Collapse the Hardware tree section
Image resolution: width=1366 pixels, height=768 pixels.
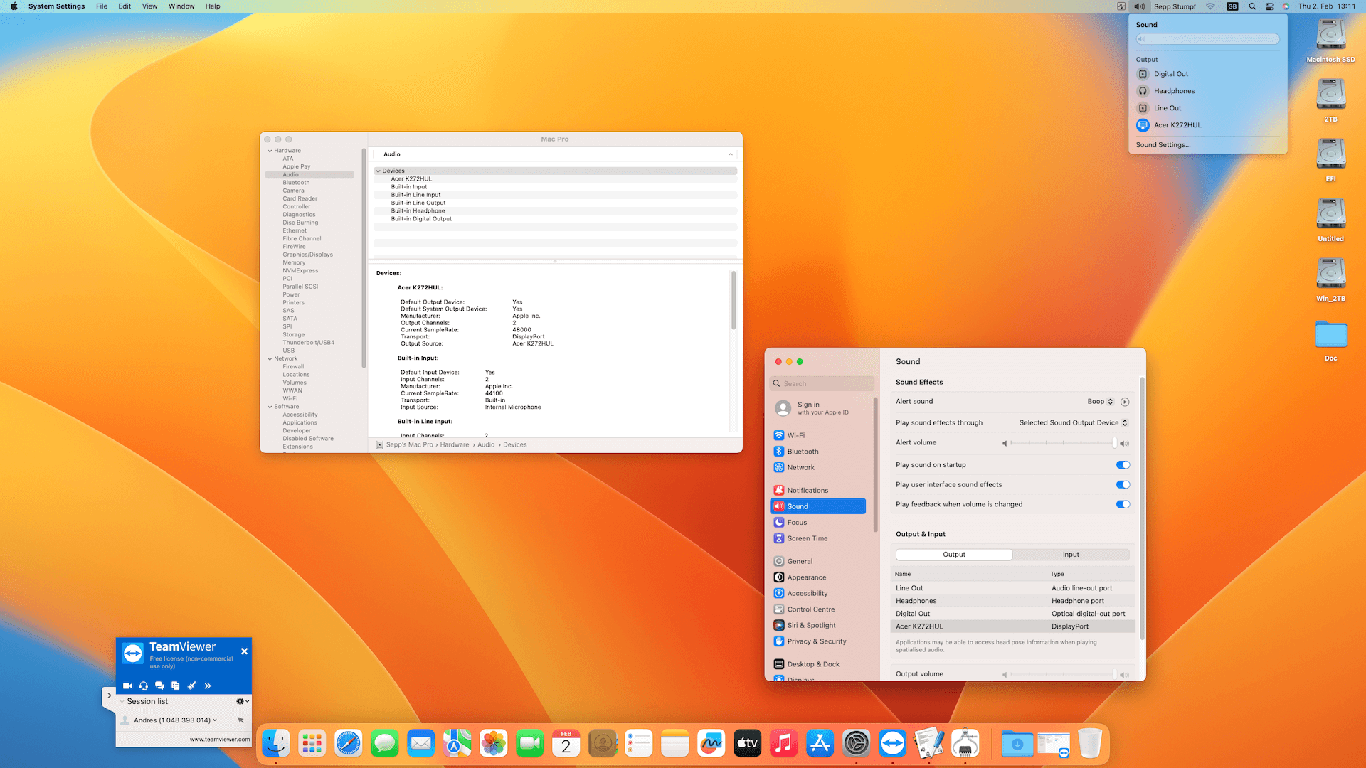(x=270, y=151)
